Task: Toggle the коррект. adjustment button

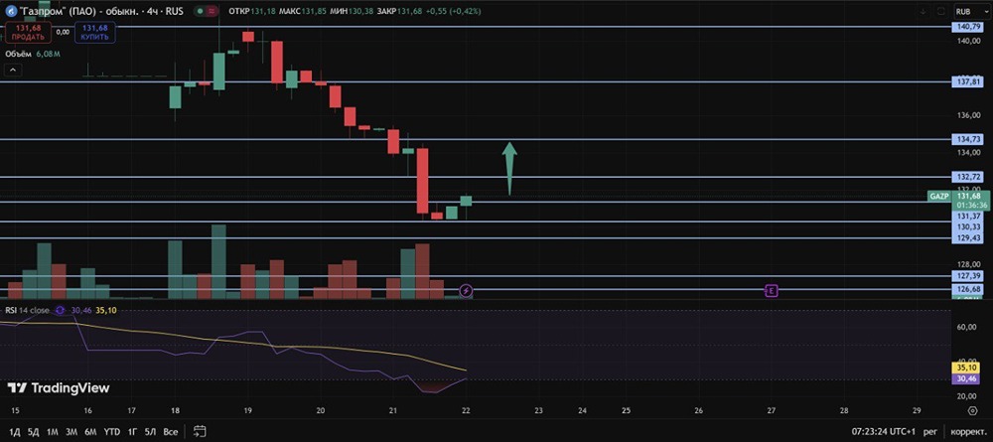Action: pyautogui.click(x=967, y=432)
